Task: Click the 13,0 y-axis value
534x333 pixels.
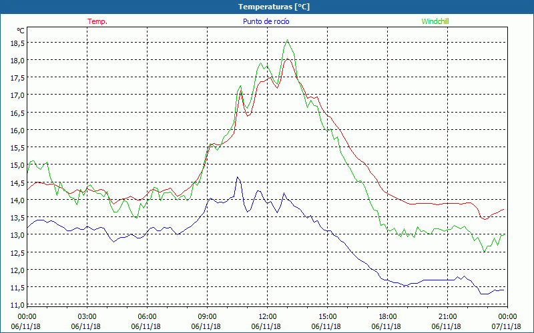Action: [x=17, y=235]
